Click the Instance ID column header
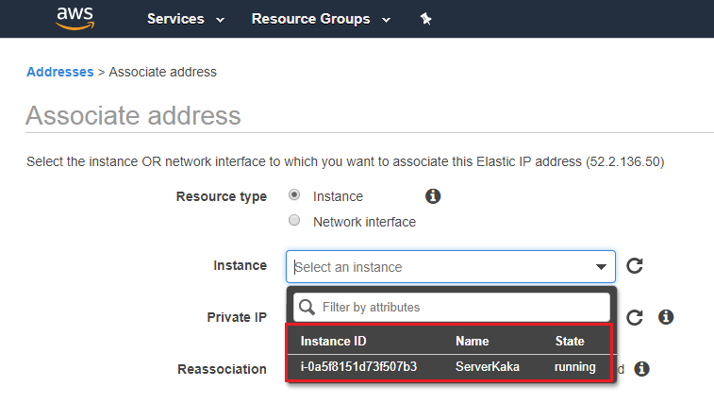 point(333,341)
